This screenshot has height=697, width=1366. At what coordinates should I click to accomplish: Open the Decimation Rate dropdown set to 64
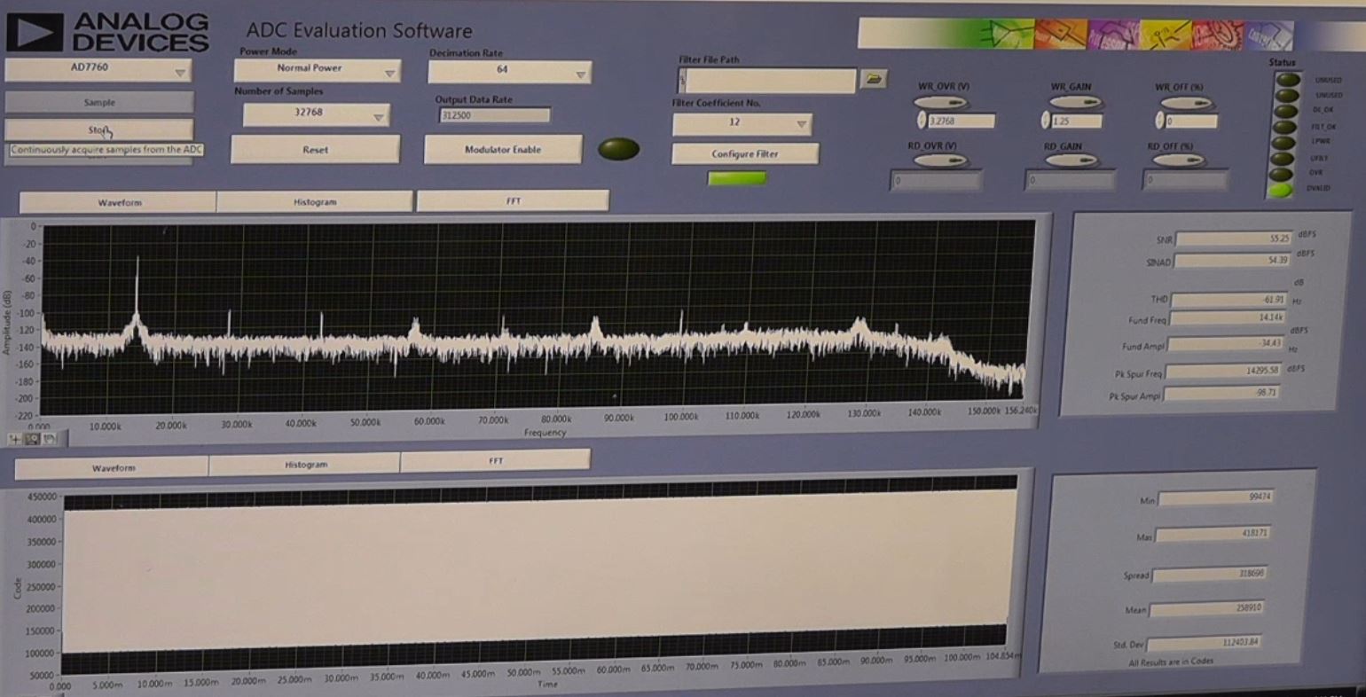pos(509,72)
